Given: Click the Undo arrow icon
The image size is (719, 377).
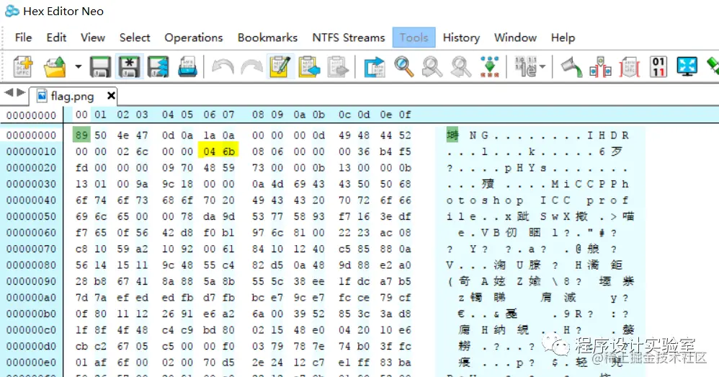Looking at the screenshot, I should click(x=223, y=67).
